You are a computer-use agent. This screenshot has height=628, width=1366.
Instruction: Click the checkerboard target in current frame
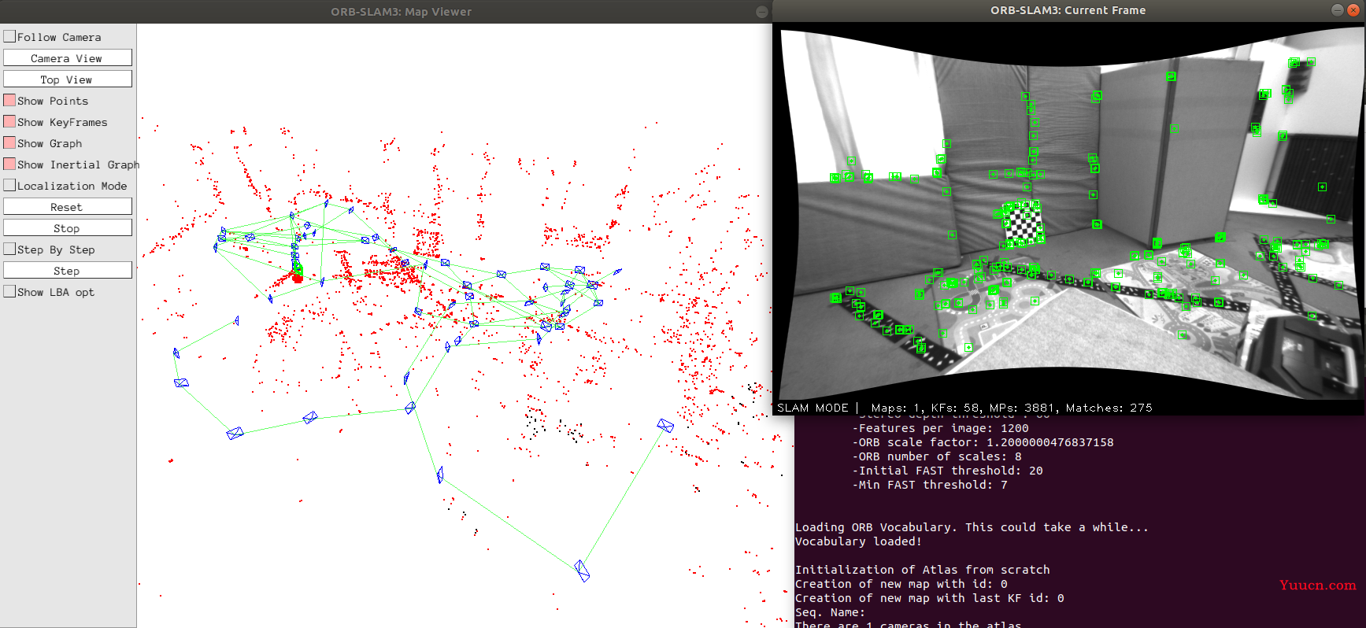coord(1023,224)
